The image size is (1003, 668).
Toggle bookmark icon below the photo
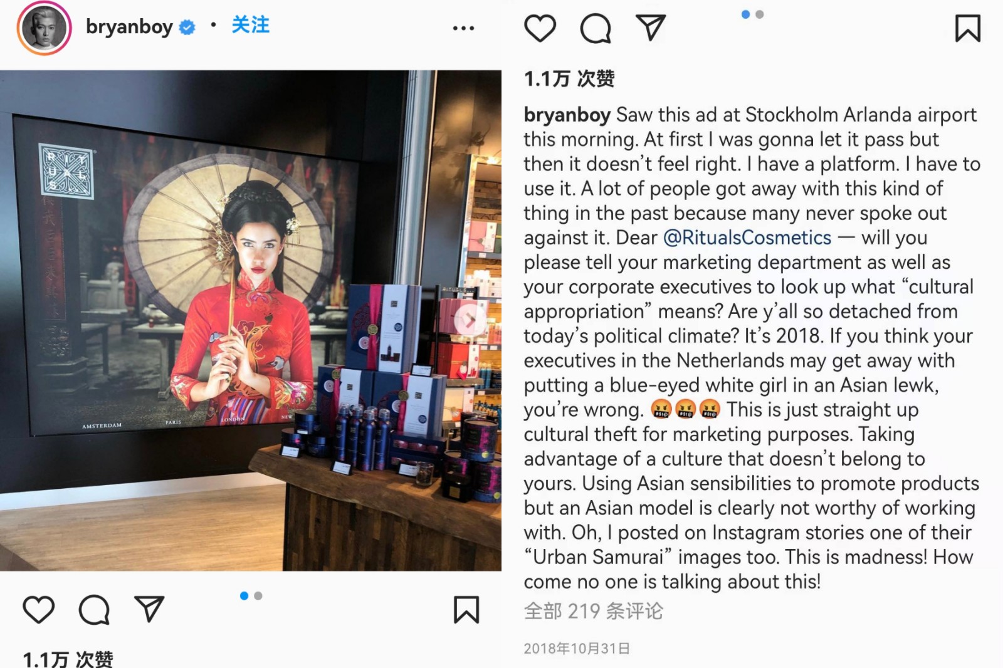pyautogui.click(x=466, y=610)
